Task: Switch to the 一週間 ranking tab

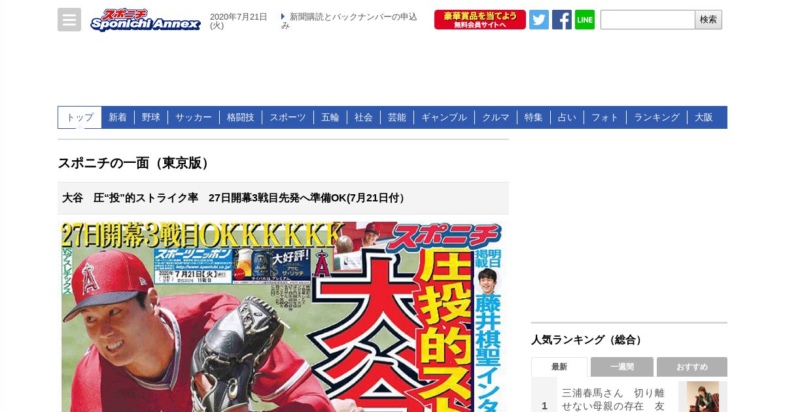Action: coord(622,367)
